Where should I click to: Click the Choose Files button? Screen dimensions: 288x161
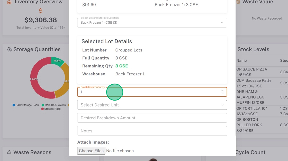[x=91, y=151]
